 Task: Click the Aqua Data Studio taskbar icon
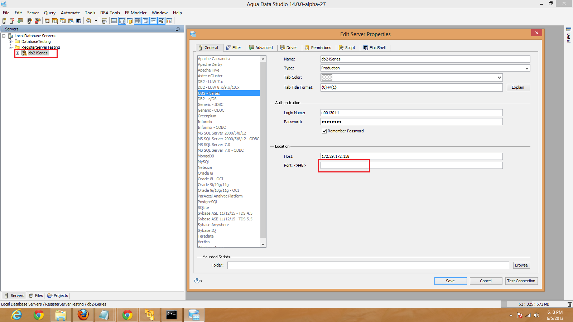click(194, 315)
